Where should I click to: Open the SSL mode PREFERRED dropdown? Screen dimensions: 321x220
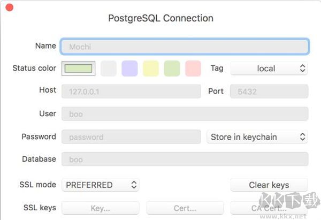[x=101, y=185]
